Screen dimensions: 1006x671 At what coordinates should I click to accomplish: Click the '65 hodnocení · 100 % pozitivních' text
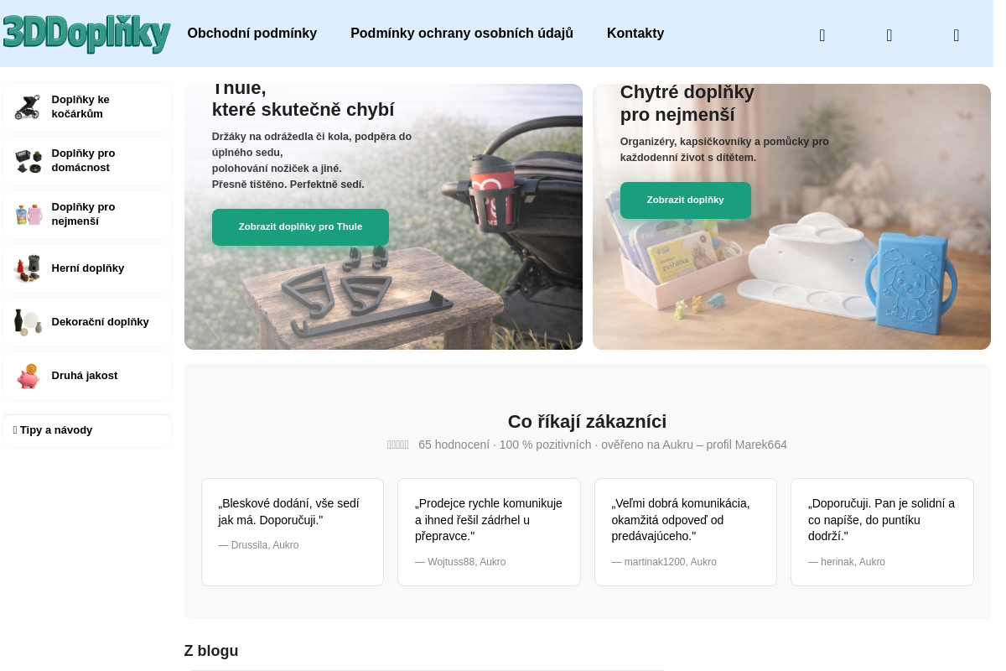(505, 445)
